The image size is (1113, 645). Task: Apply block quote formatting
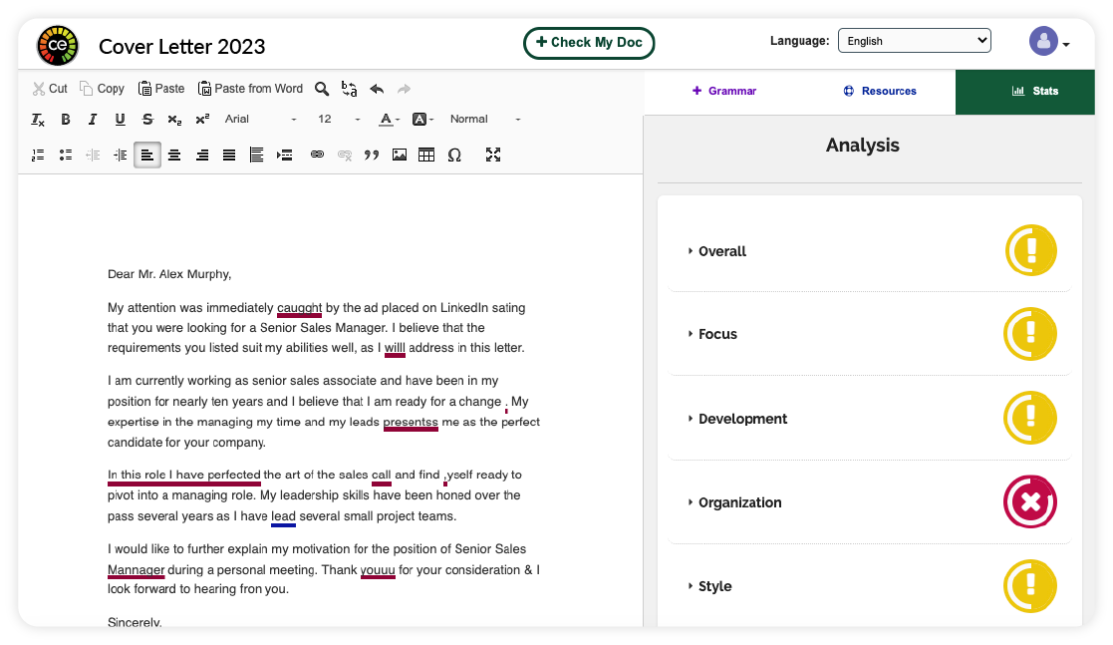click(372, 155)
